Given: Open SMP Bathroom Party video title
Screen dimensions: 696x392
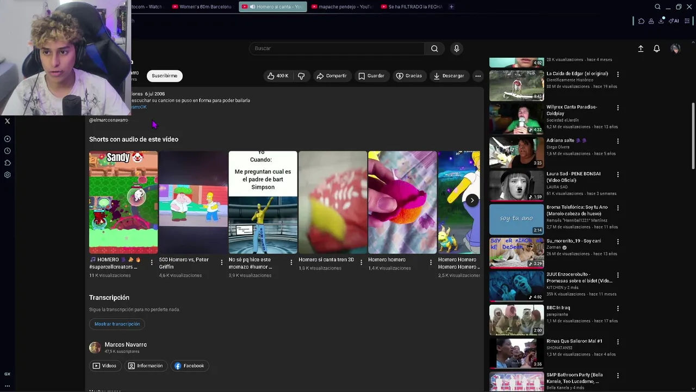Looking at the screenshot, I should (x=575, y=378).
